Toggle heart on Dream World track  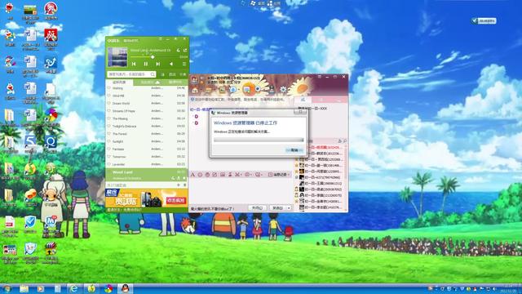pos(108,104)
